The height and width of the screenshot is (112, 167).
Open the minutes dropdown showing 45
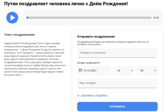click(x=147, y=71)
